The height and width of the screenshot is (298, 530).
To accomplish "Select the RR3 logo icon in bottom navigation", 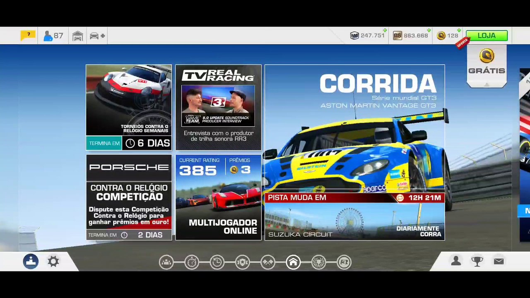I will point(344,262).
